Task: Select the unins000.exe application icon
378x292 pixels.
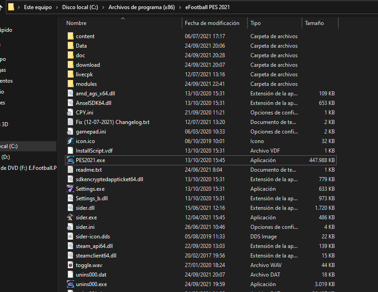Action: (x=70, y=284)
